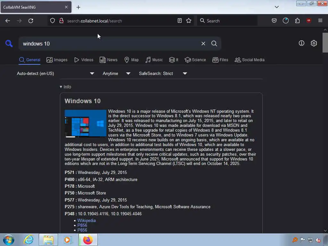Screen dimensions: 328x246
Task: Reload the current page
Action: (x=31, y=21)
